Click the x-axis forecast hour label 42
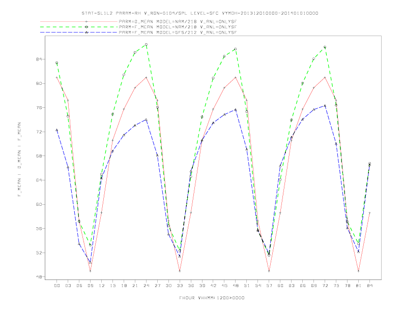The width and height of the screenshot is (403, 311). tap(213, 286)
